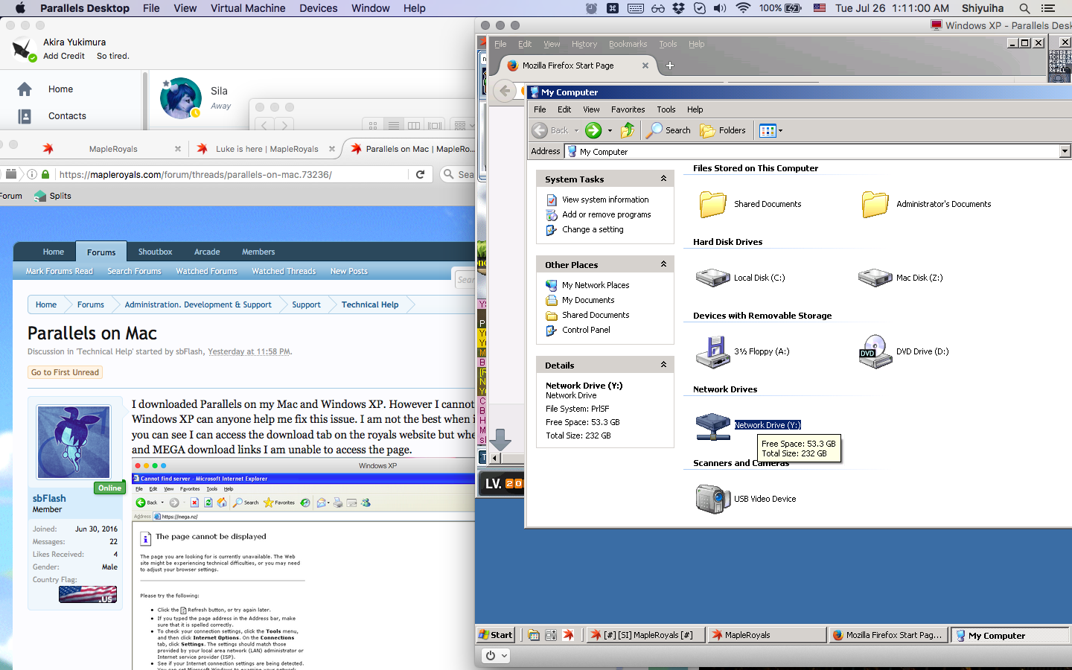Click the Up folder icon in My Computer
This screenshot has height=670, width=1072.
coord(628,130)
